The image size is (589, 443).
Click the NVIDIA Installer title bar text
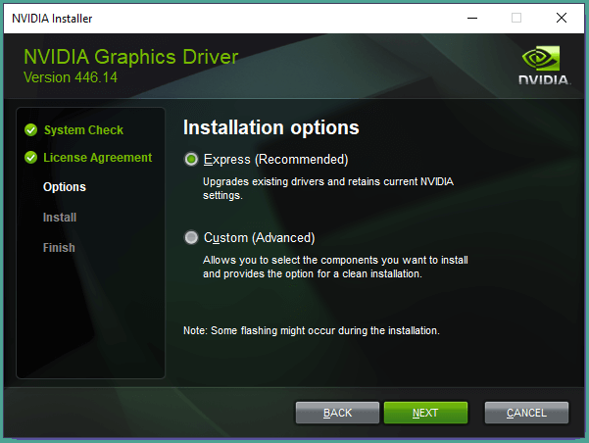[53, 18]
